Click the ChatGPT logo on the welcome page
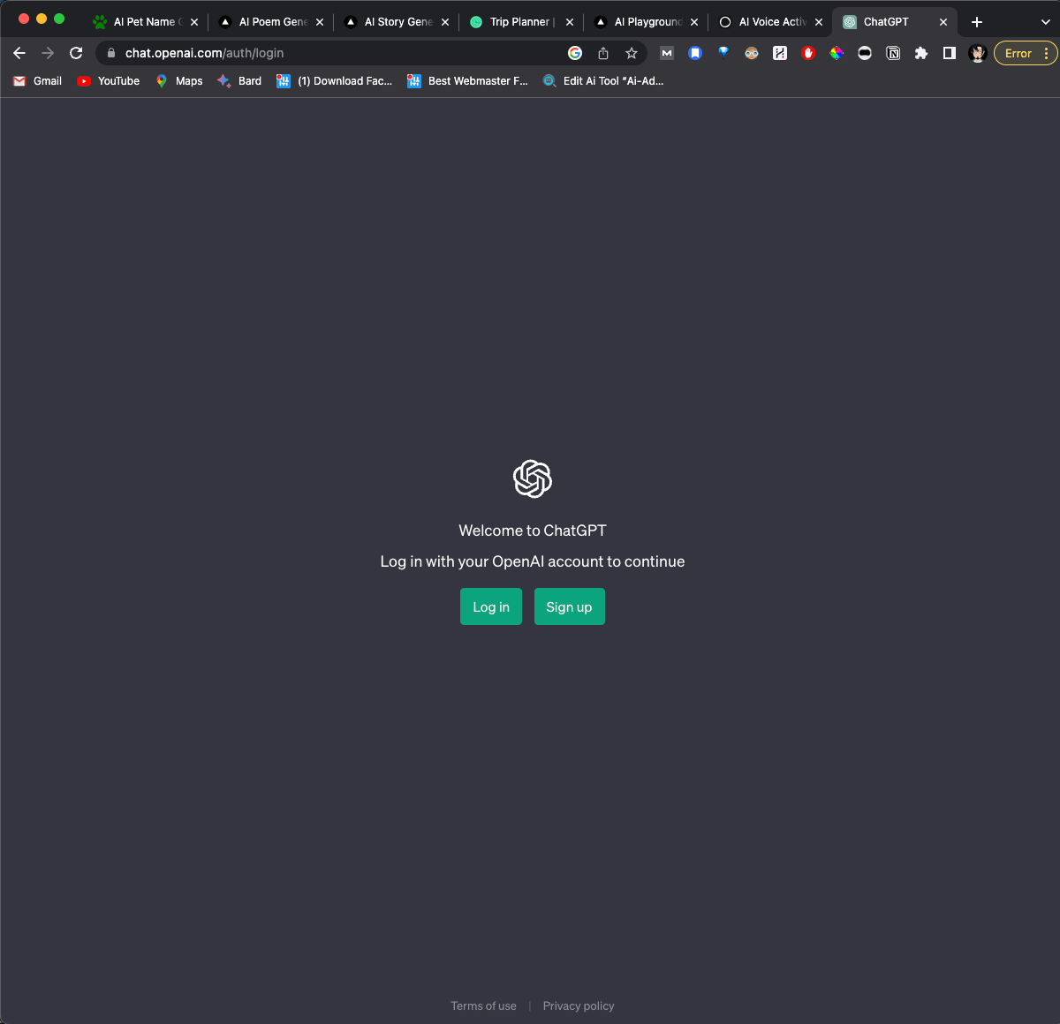This screenshot has width=1060, height=1024. [533, 478]
